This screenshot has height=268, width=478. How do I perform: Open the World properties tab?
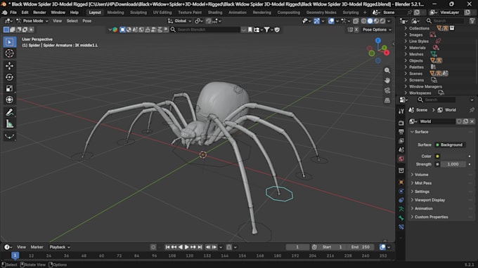click(x=401, y=159)
